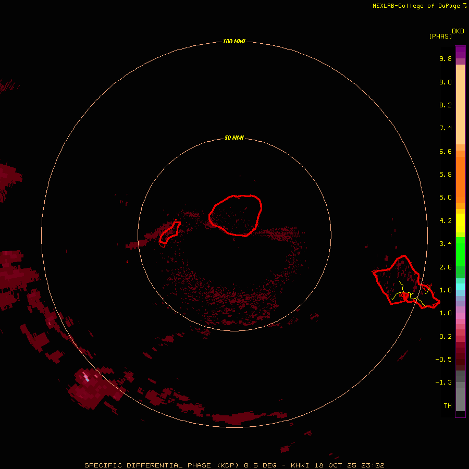Click the -1.3 scale value
Image resolution: width=469 pixels, height=469 pixels.
click(x=443, y=382)
